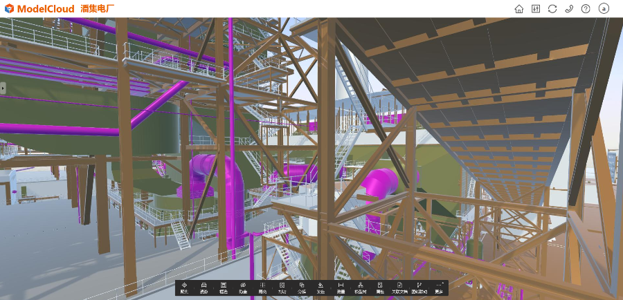This screenshot has height=300, width=623.
Task: Click the project title 洒集电厂
Action: [x=98, y=9]
